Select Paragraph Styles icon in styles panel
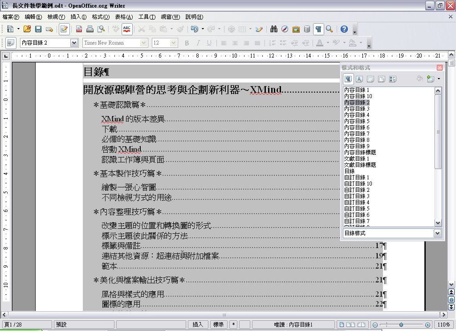 point(348,79)
